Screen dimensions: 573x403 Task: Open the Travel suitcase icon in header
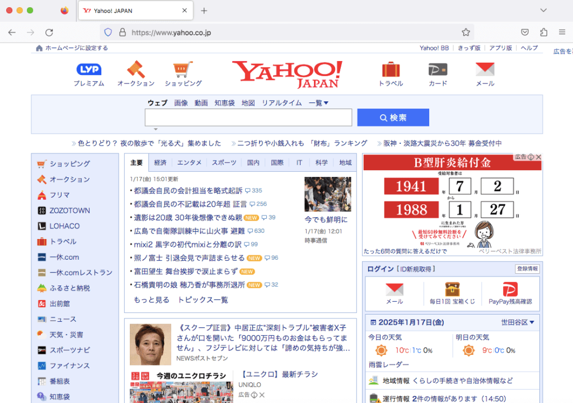391,69
